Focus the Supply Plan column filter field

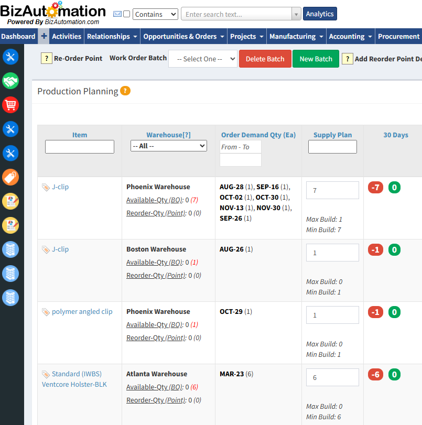(332, 147)
